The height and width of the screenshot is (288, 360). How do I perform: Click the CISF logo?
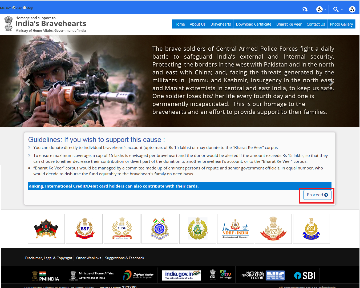pos(122,229)
